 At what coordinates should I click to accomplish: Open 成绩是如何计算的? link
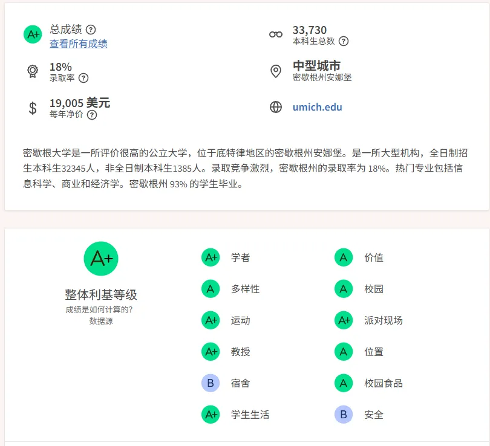[x=99, y=309]
